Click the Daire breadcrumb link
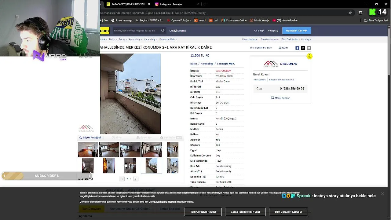 point(112,39)
